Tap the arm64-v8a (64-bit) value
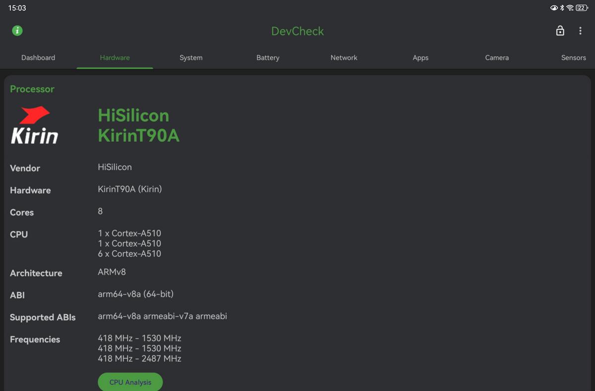The image size is (595, 391). (x=135, y=294)
